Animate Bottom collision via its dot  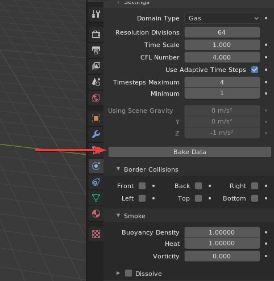click(266, 198)
